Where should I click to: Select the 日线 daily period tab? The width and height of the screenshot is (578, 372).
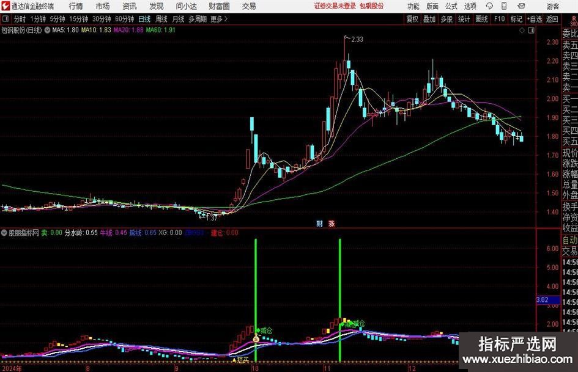click(144, 19)
